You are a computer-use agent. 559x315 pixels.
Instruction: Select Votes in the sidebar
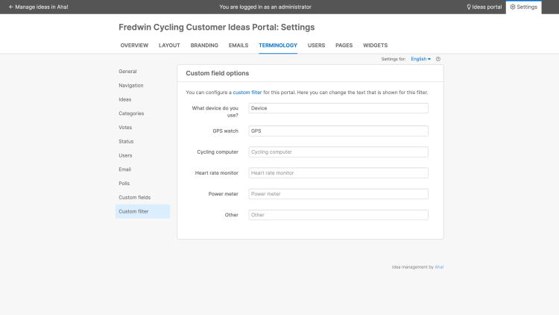click(x=125, y=127)
